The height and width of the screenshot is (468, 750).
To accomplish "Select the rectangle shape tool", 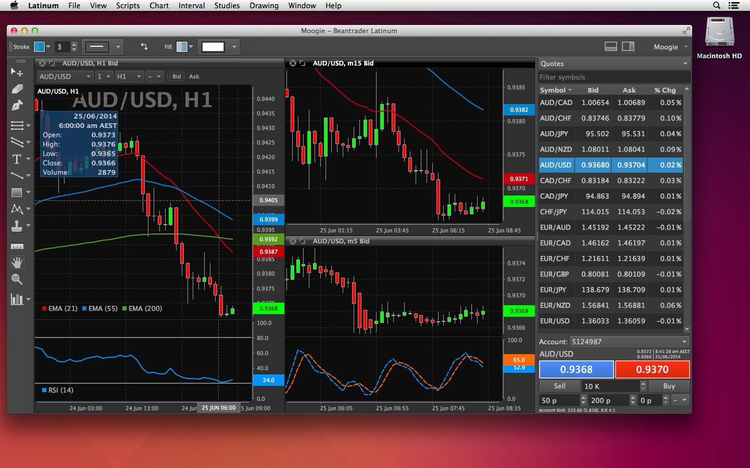I will click(x=17, y=192).
